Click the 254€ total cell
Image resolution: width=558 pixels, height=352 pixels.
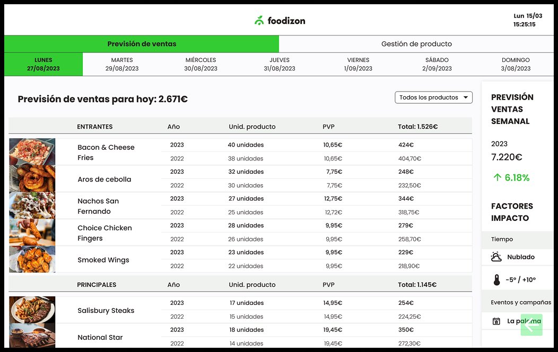pyautogui.click(x=406, y=303)
